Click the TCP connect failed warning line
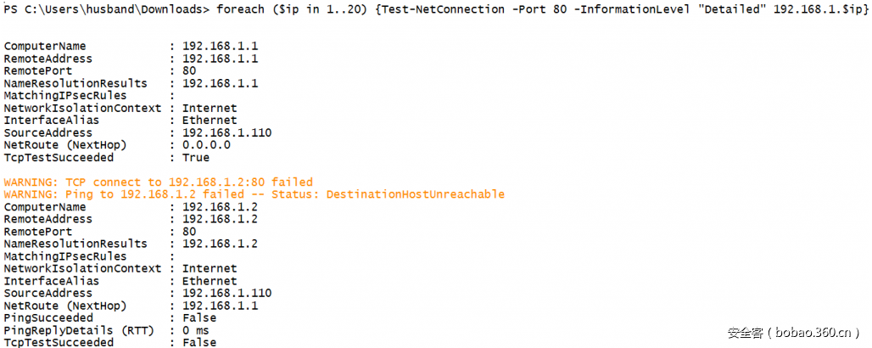 pos(159,182)
